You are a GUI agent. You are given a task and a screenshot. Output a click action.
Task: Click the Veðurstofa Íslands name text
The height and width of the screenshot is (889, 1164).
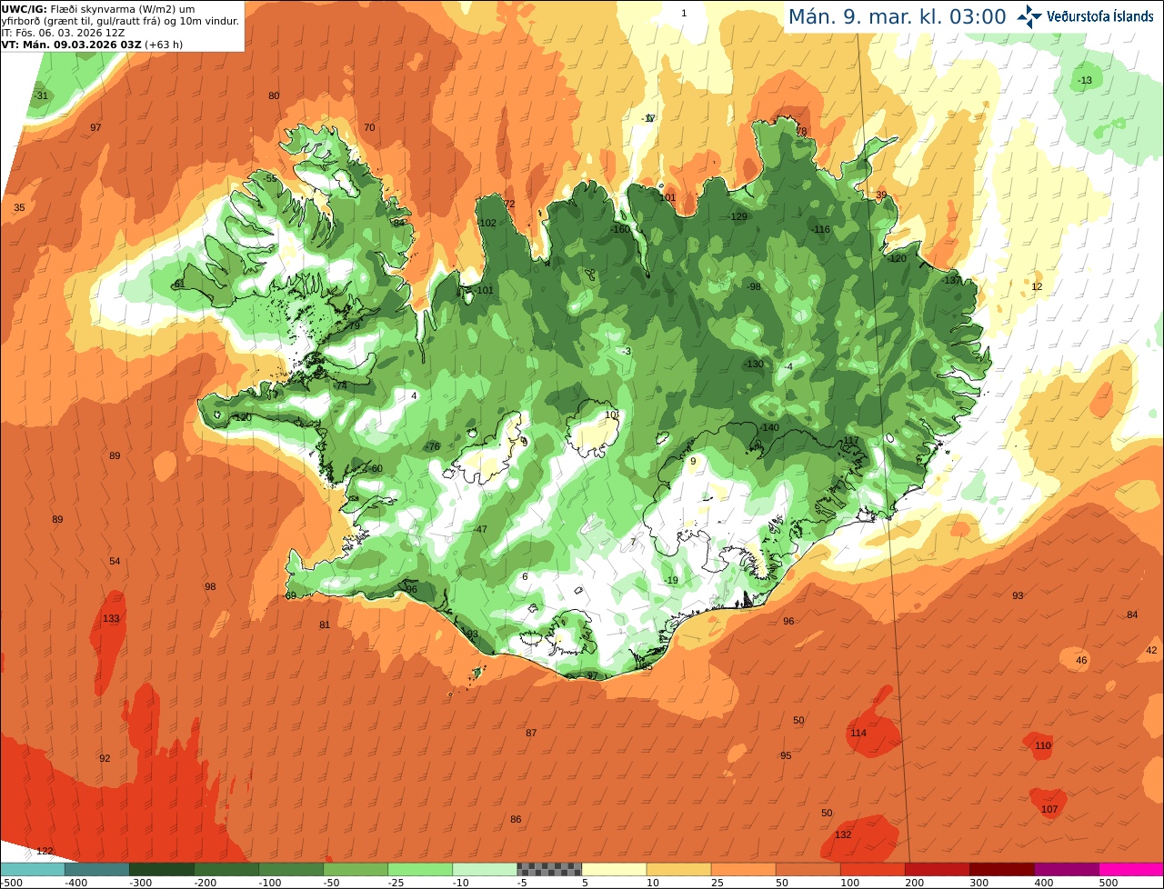point(1101,16)
